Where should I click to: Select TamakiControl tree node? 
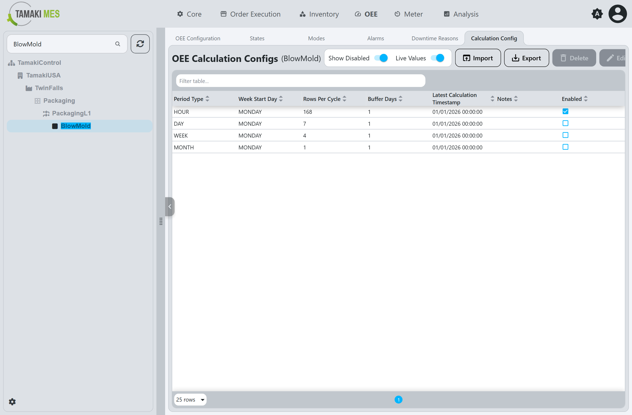39,63
